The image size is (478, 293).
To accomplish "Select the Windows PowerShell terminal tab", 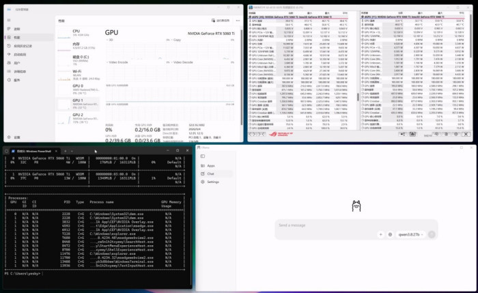I will coord(34,151).
